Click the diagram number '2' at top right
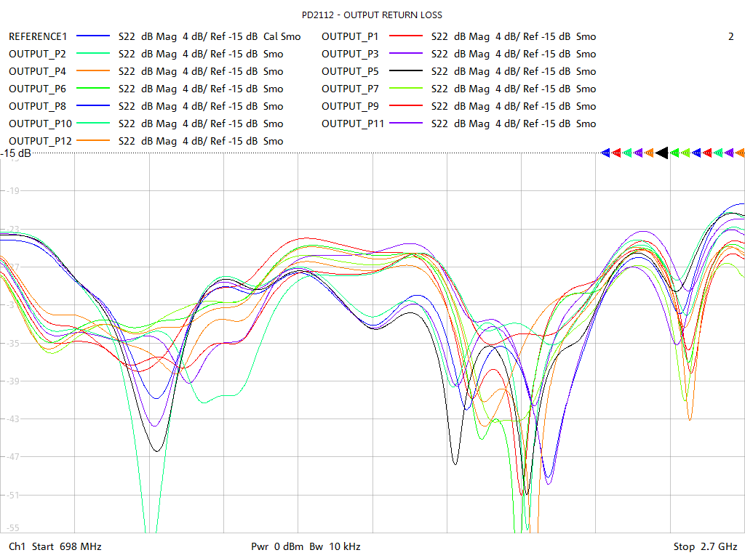 point(730,36)
